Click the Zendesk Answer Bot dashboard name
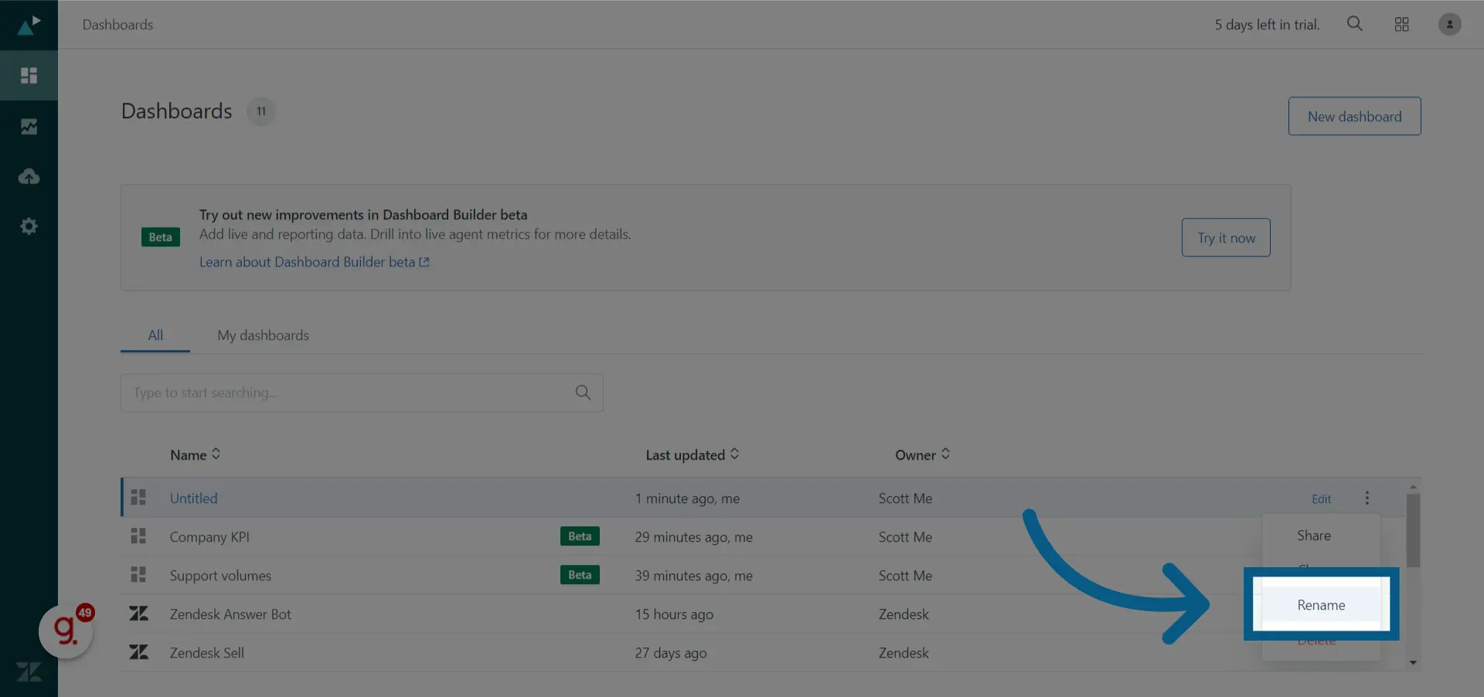The height and width of the screenshot is (697, 1484). [x=230, y=614]
